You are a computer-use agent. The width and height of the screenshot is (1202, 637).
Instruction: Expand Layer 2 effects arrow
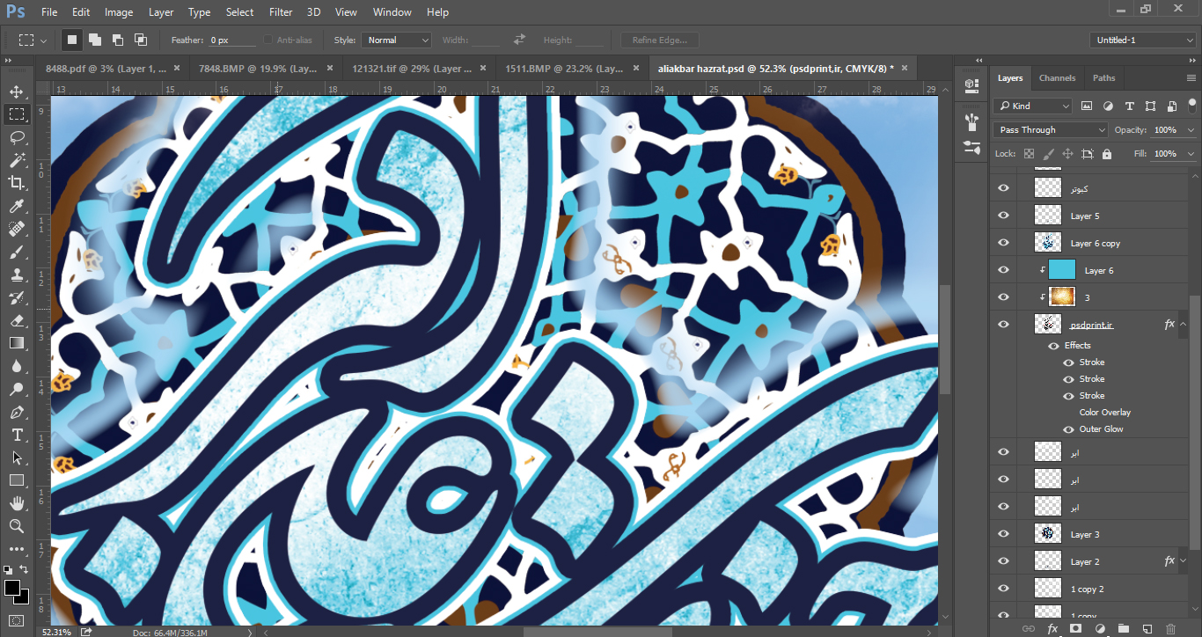pos(1184,561)
